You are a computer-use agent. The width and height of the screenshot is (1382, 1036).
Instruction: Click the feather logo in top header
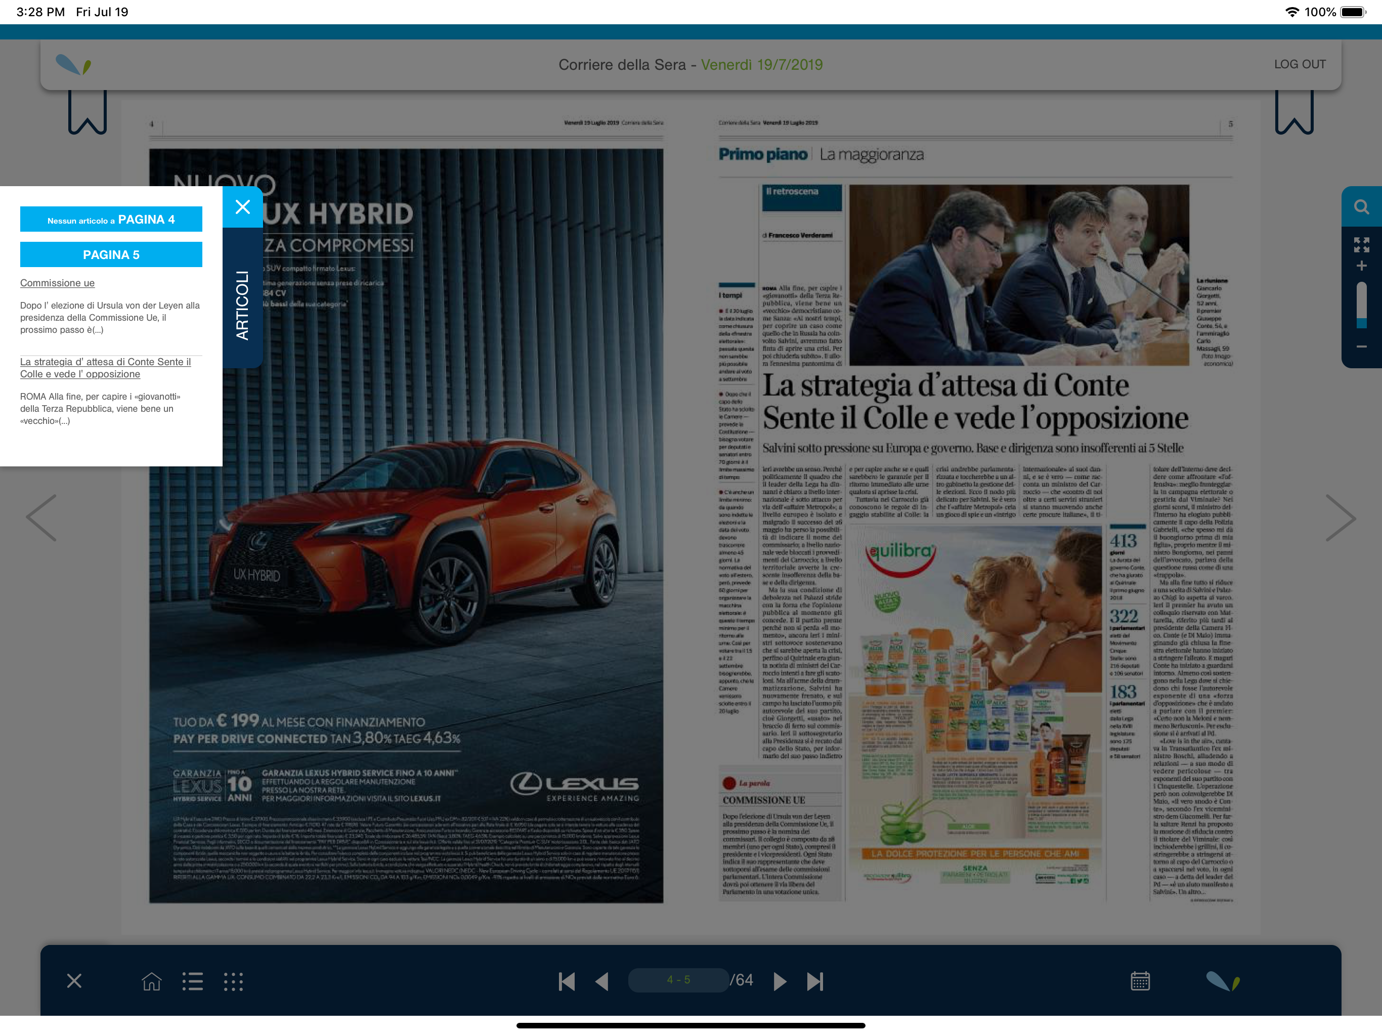tap(74, 64)
